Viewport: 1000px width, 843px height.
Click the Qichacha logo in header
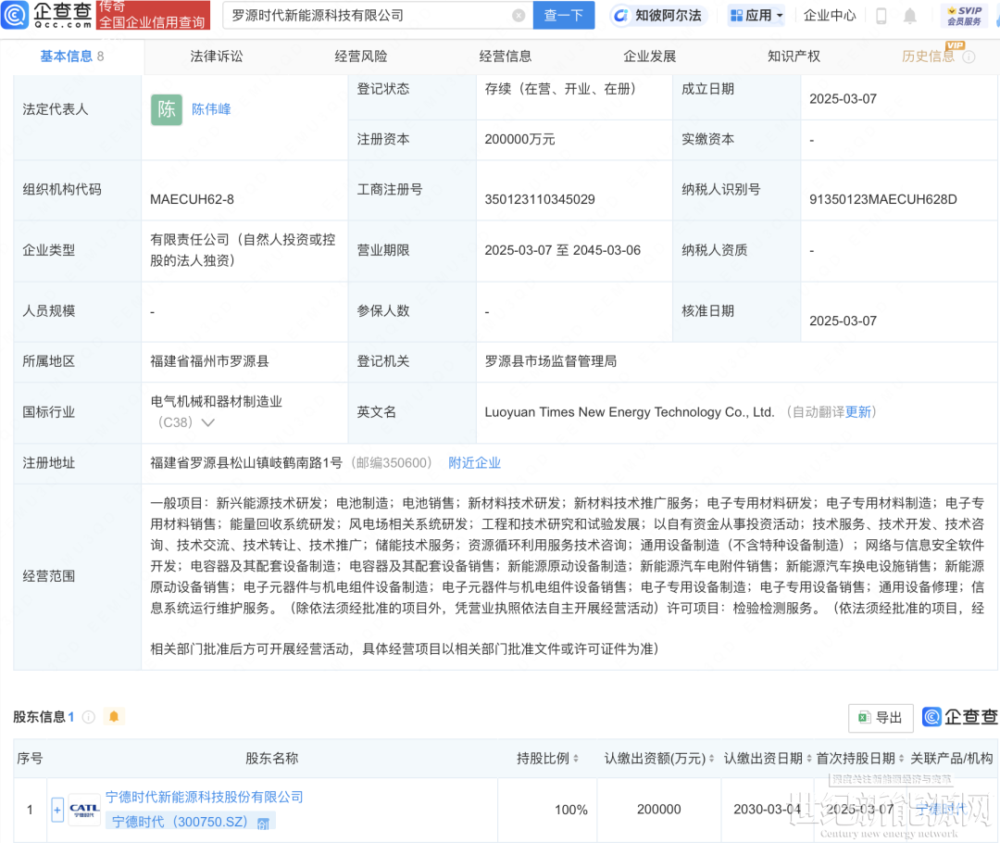click(x=46, y=15)
